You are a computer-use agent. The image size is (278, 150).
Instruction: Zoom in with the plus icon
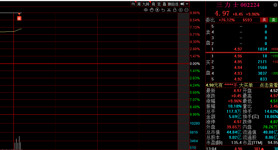181,10
